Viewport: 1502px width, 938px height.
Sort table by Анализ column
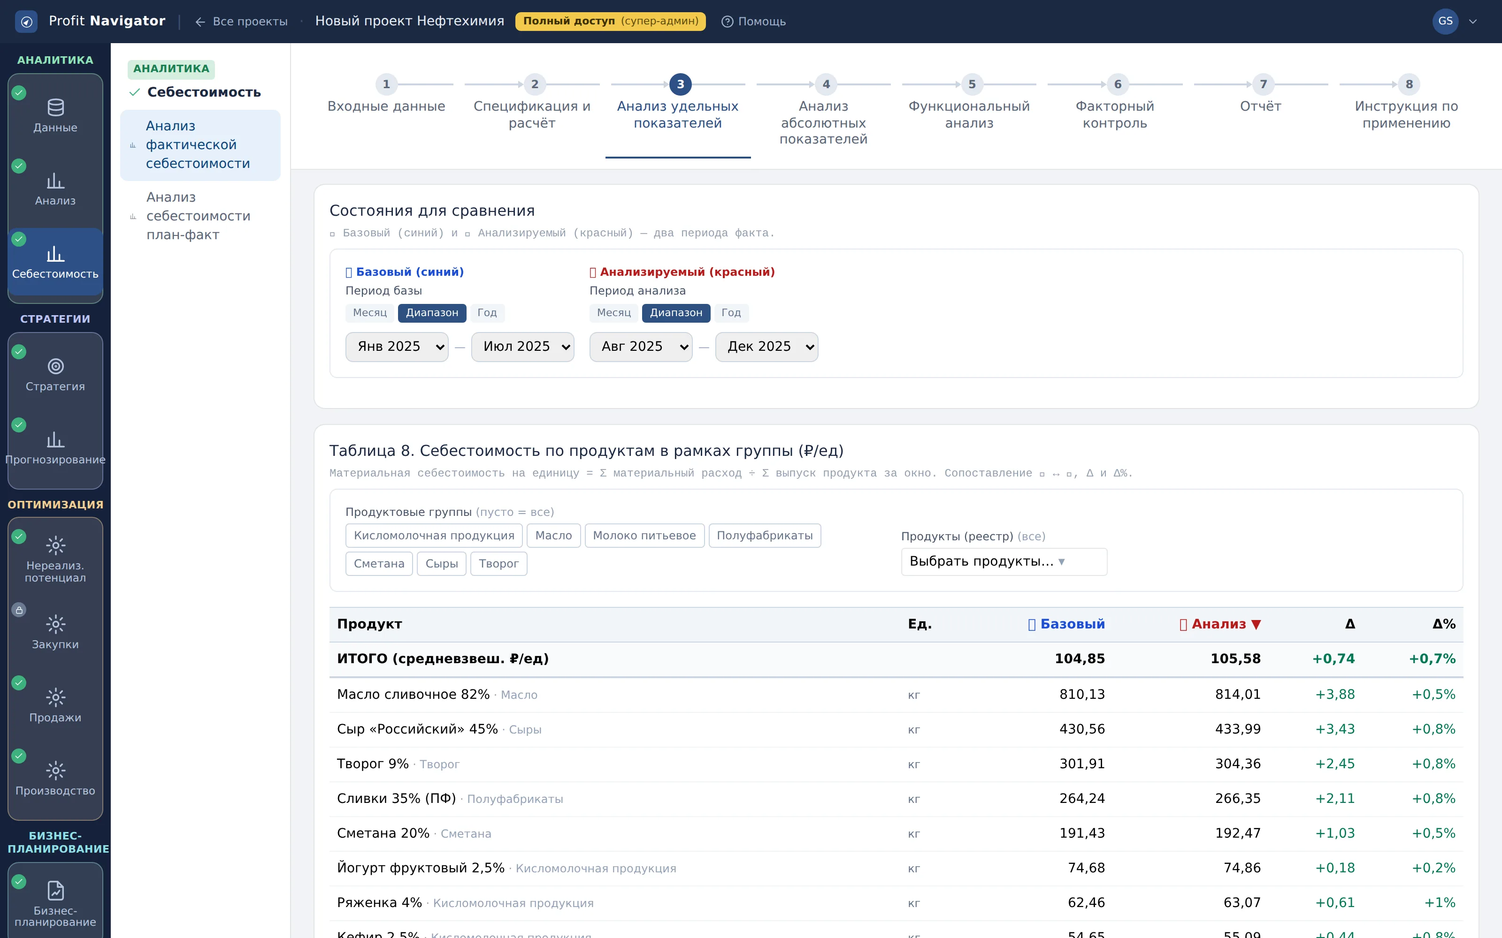point(1219,624)
